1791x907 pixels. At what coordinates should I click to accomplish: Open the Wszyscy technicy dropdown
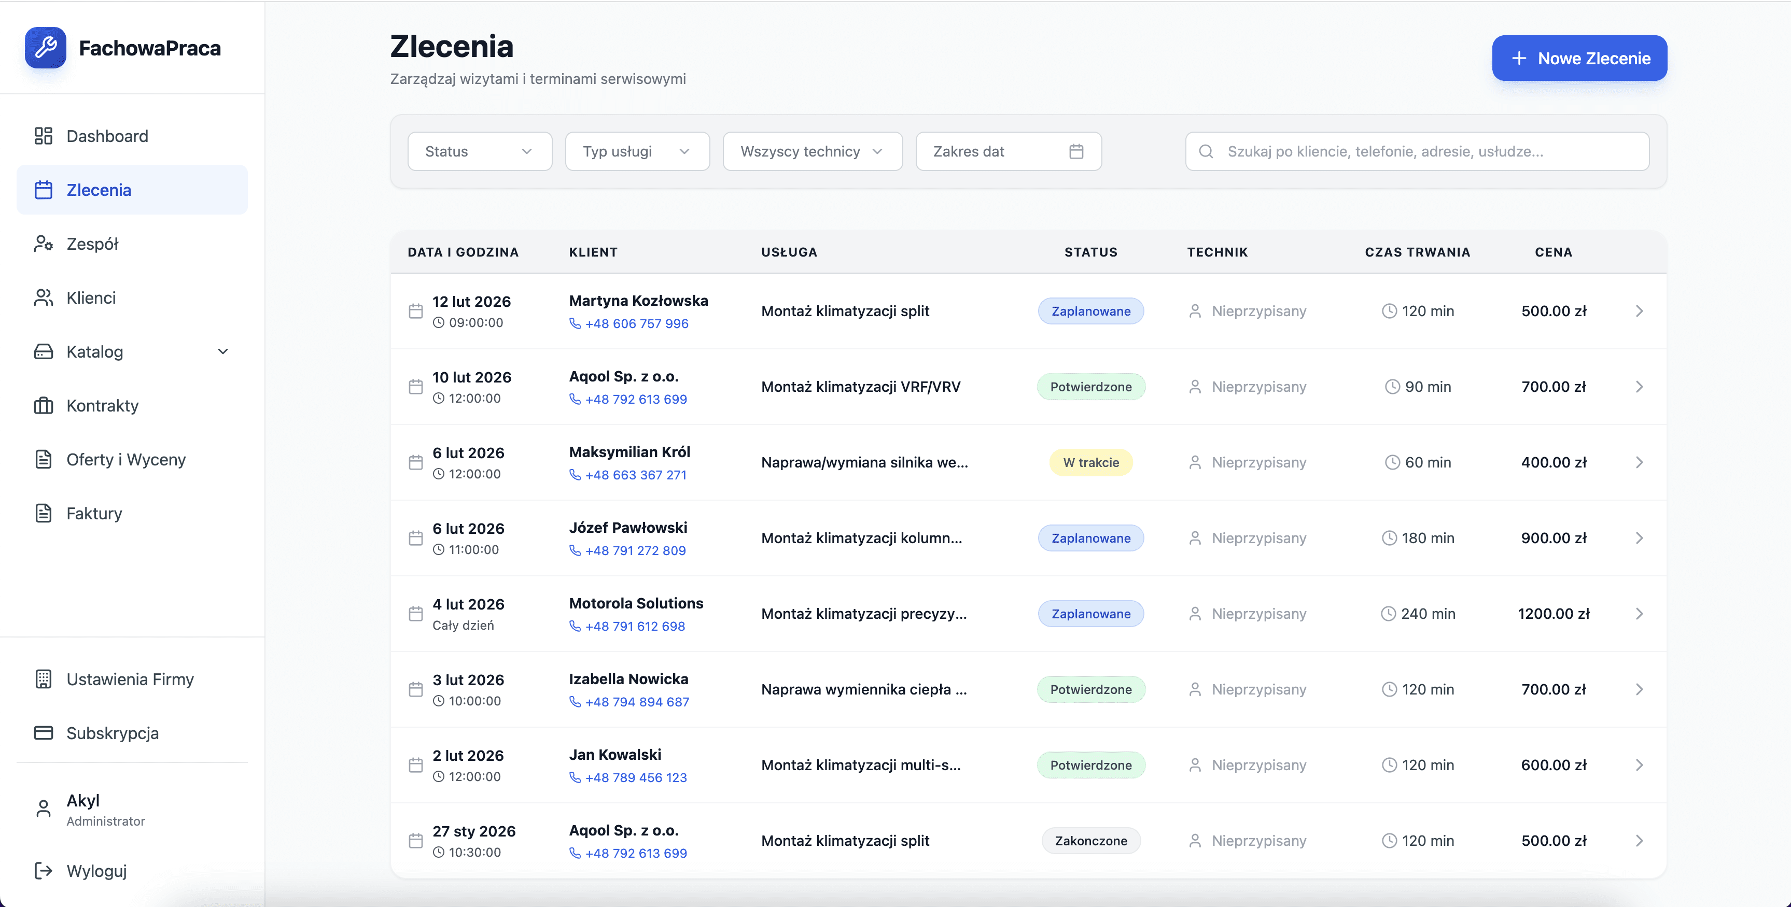(x=812, y=151)
